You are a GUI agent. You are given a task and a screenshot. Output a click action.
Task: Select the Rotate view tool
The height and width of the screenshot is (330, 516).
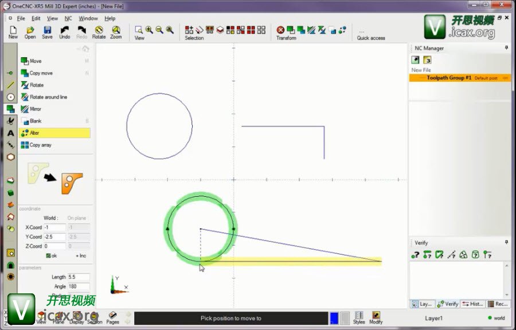(x=99, y=31)
